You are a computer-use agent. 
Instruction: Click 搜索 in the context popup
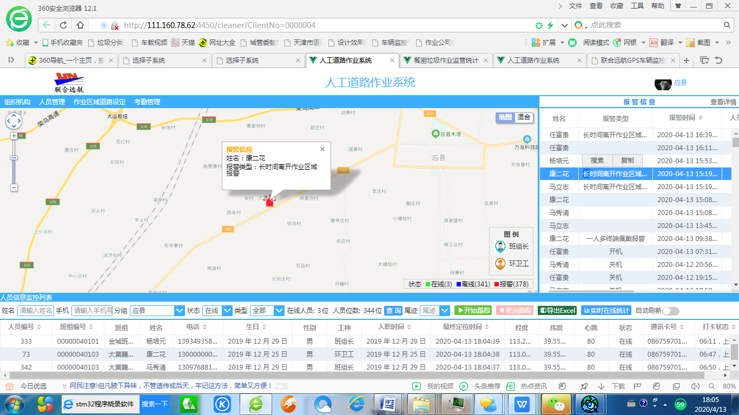click(x=597, y=160)
